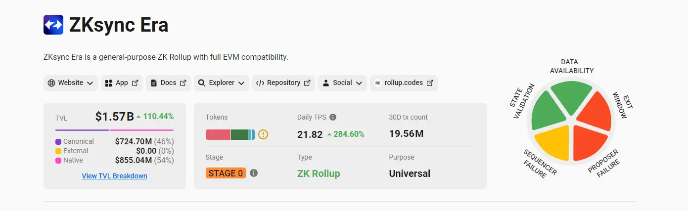Click the red segment of Tokens bar

coord(218,134)
